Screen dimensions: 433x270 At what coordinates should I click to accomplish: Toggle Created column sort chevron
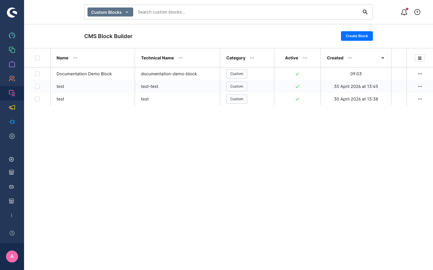(383, 58)
